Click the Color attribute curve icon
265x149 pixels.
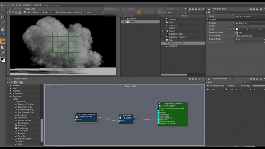228,29
